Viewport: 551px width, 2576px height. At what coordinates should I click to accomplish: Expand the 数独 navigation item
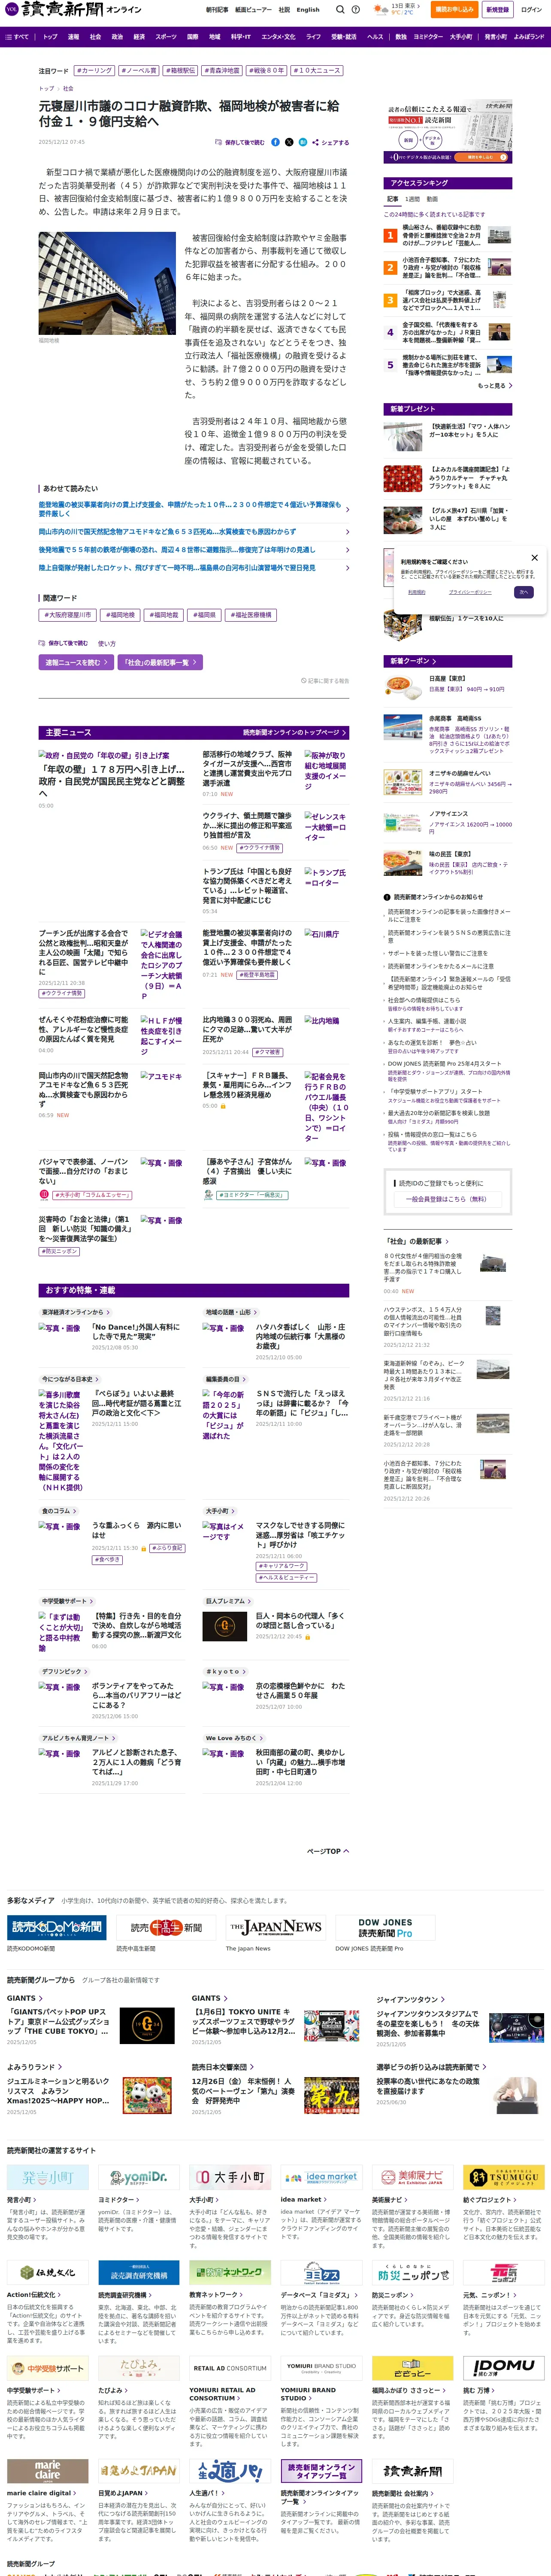(x=400, y=36)
